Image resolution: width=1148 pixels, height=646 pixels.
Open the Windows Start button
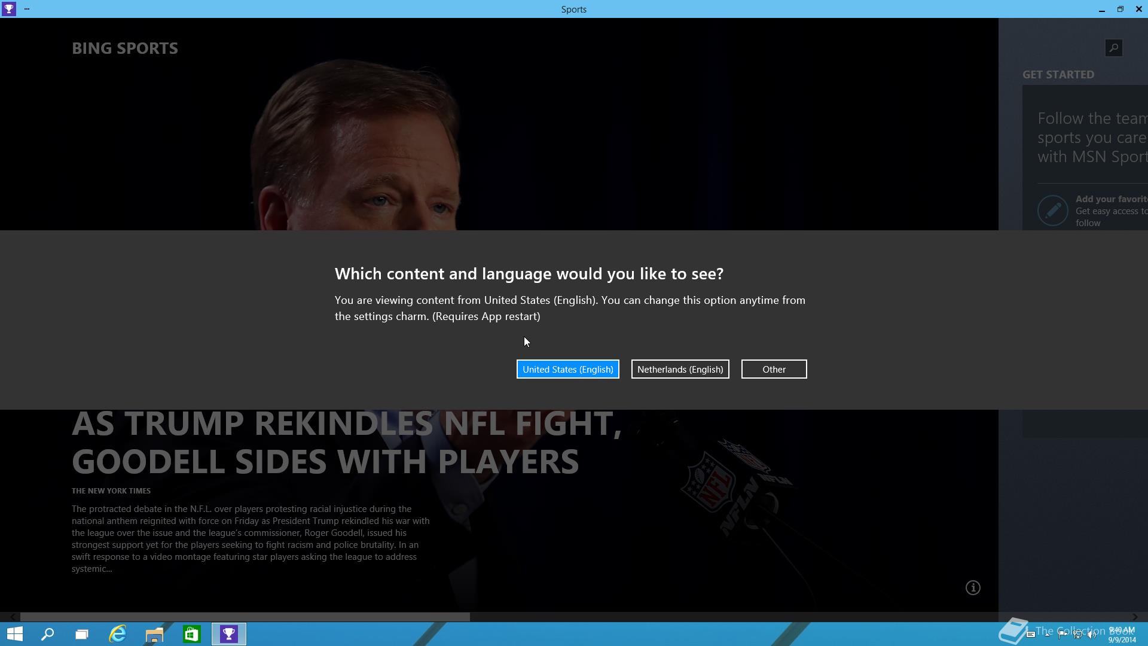14,634
